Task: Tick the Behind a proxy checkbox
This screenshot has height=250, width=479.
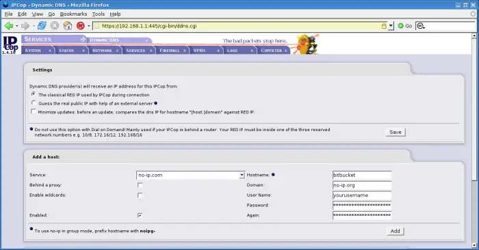Action: (140, 185)
